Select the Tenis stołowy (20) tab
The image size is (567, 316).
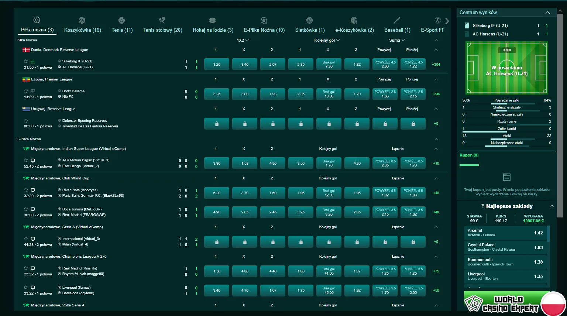click(163, 30)
